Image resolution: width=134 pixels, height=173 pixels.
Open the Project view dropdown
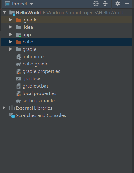(x=19, y=4)
